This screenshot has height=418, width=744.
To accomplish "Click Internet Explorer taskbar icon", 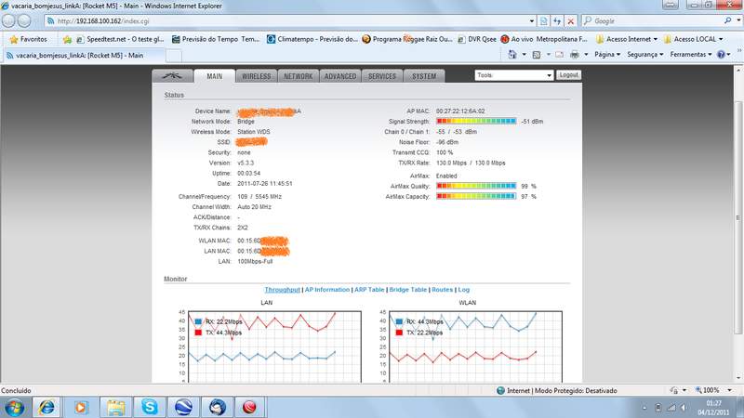I will (x=46, y=408).
